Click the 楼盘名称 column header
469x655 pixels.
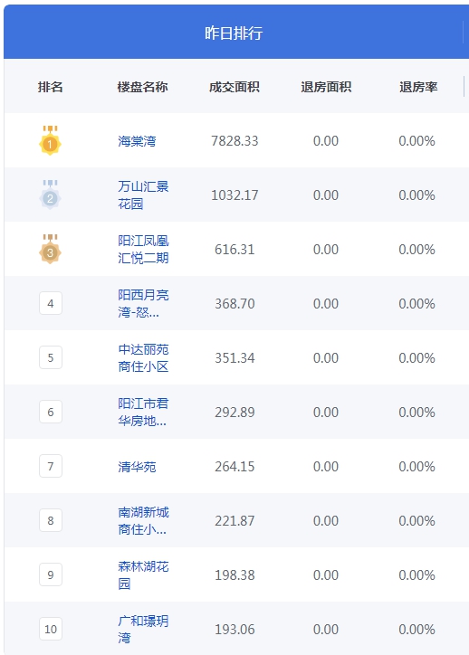(x=142, y=87)
